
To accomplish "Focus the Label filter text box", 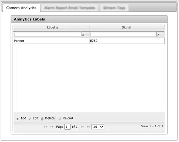I will [48, 35].
